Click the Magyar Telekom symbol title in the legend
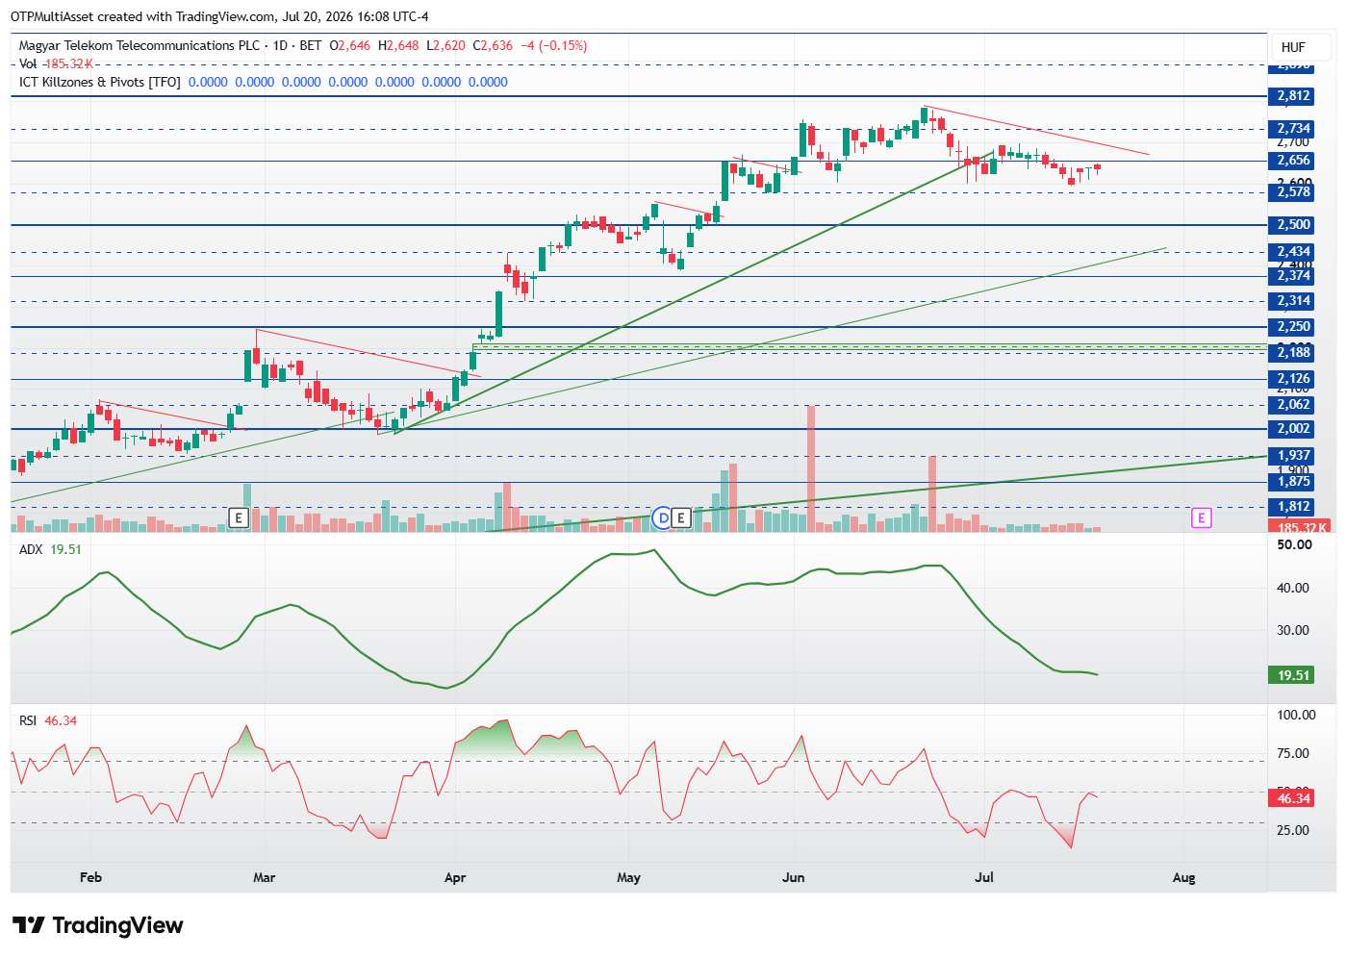This screenshot has width=1347, height=958. click(140, 45)
